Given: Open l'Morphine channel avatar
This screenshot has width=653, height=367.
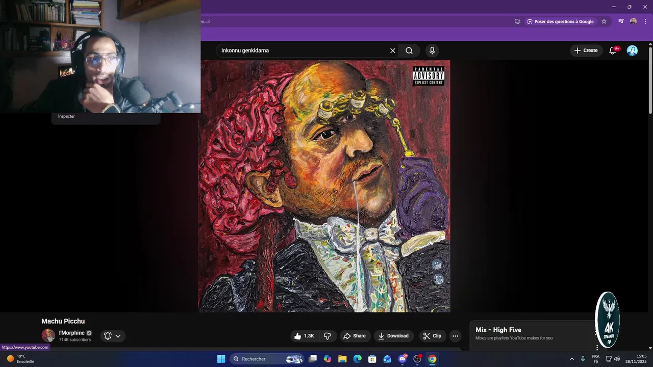Looking at the screenshot, I should [48, 335].
